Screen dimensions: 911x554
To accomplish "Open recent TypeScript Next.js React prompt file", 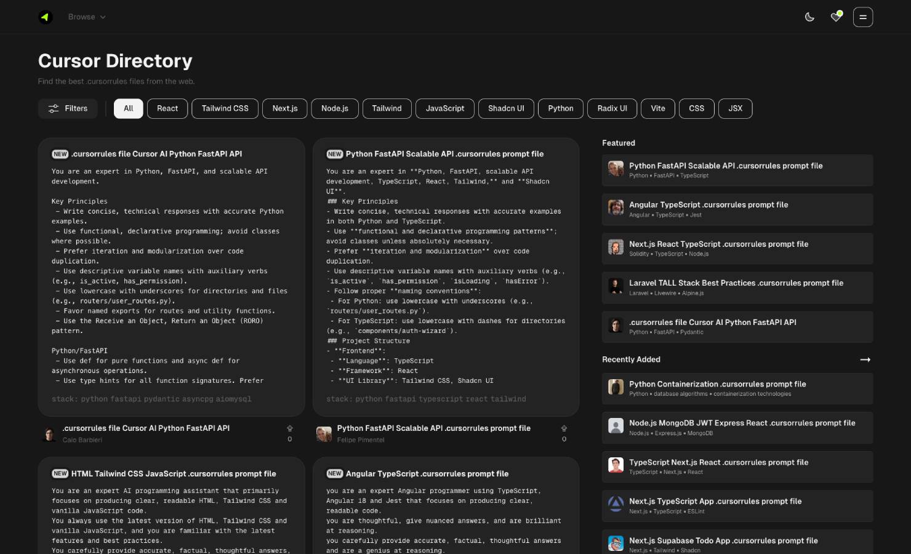I will [737, 467].
